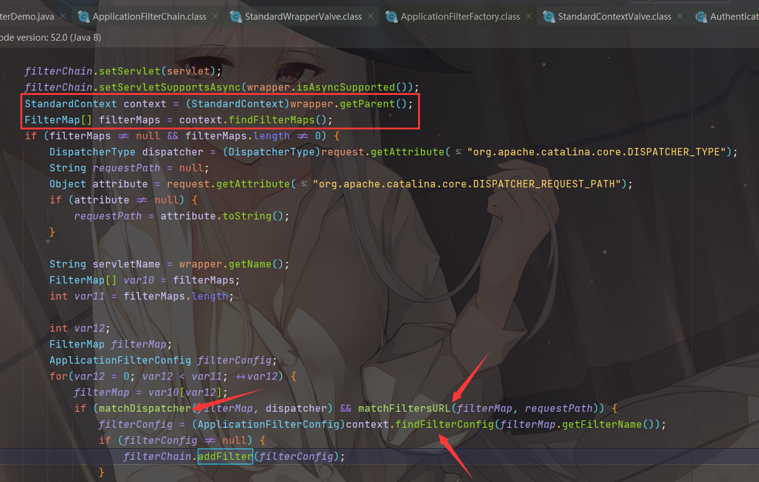The height and width of the screenshot is (482, 759).
Task: Click the parameter hint before DISPATCHER_TYPE string
Action: (459, 152)
